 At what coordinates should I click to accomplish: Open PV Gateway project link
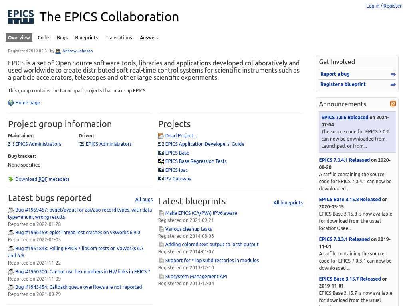click(x=178, y=179)
